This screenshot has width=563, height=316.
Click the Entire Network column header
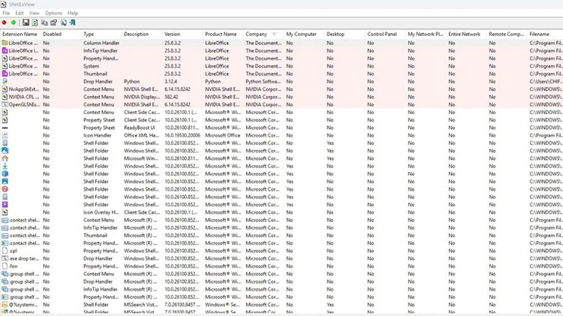tap(466, 34)
